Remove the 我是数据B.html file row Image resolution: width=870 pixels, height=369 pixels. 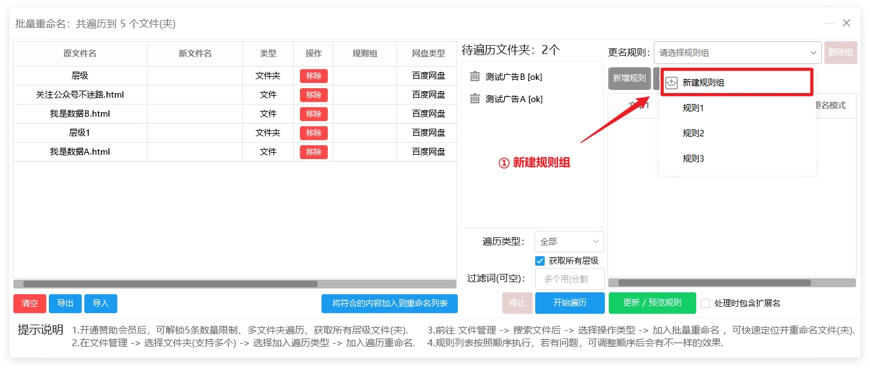[313, 114]
